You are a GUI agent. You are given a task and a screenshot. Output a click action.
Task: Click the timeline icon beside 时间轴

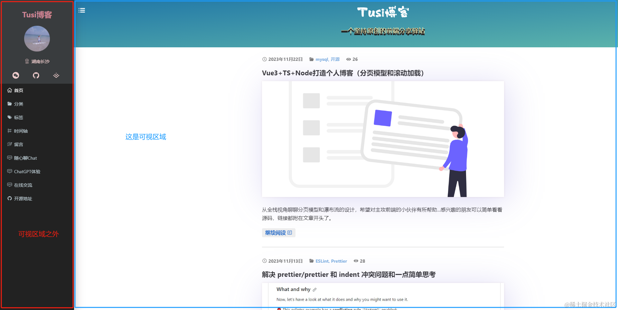click(10, 131)
